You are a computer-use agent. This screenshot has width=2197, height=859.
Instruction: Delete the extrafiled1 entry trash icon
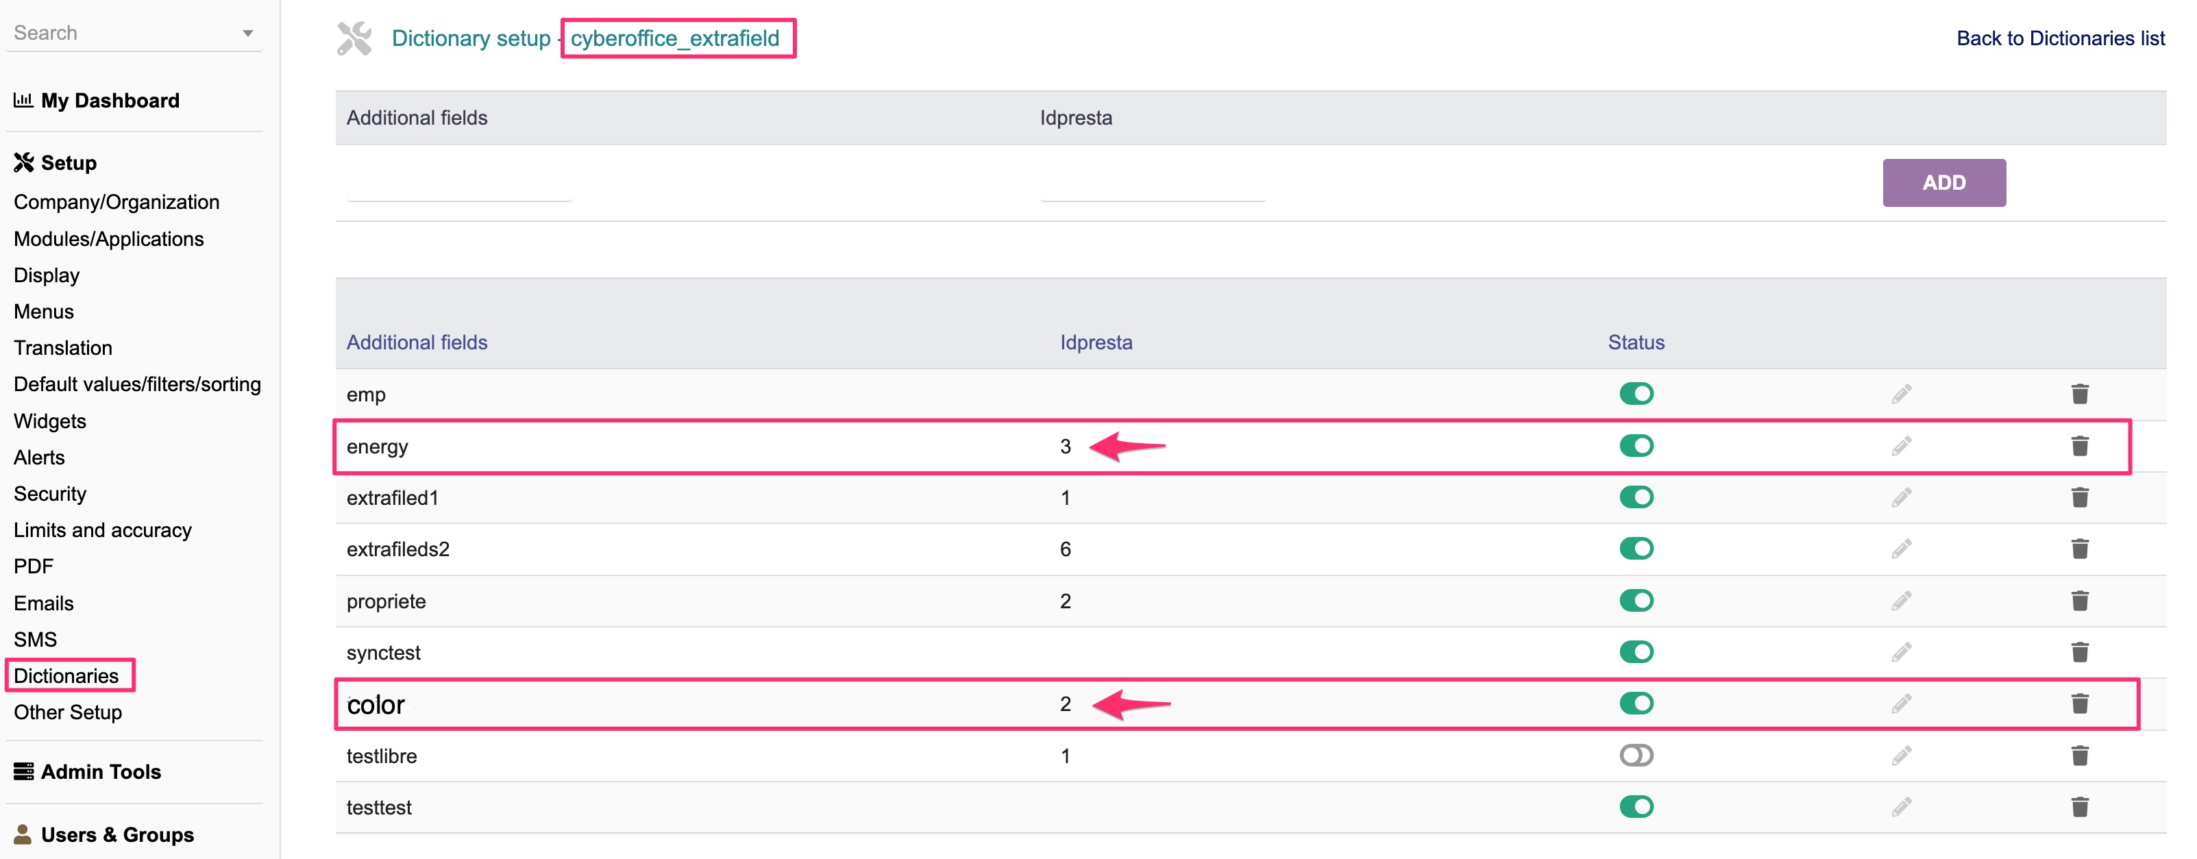point(2079,497)
